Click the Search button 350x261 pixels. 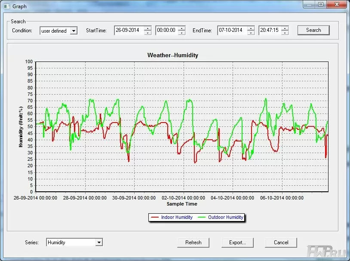313,30
